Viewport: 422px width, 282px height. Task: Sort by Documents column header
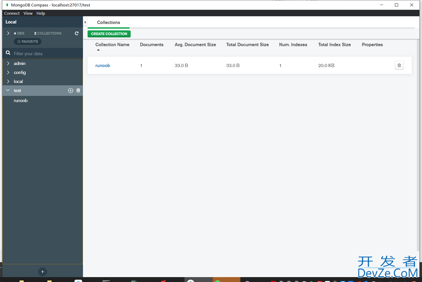(x=152, y=45)
